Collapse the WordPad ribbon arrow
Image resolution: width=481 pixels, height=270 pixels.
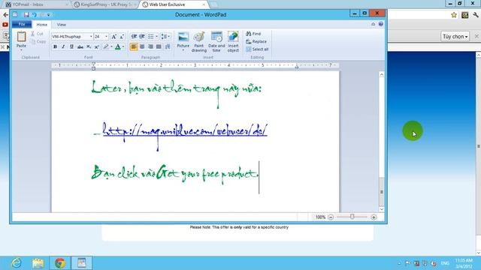tap(373, 24)
